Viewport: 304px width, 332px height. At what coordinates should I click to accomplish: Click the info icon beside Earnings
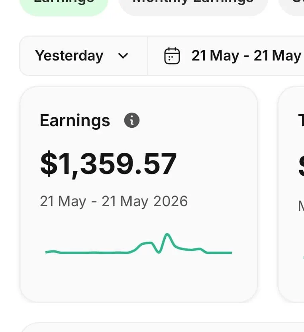132,120
